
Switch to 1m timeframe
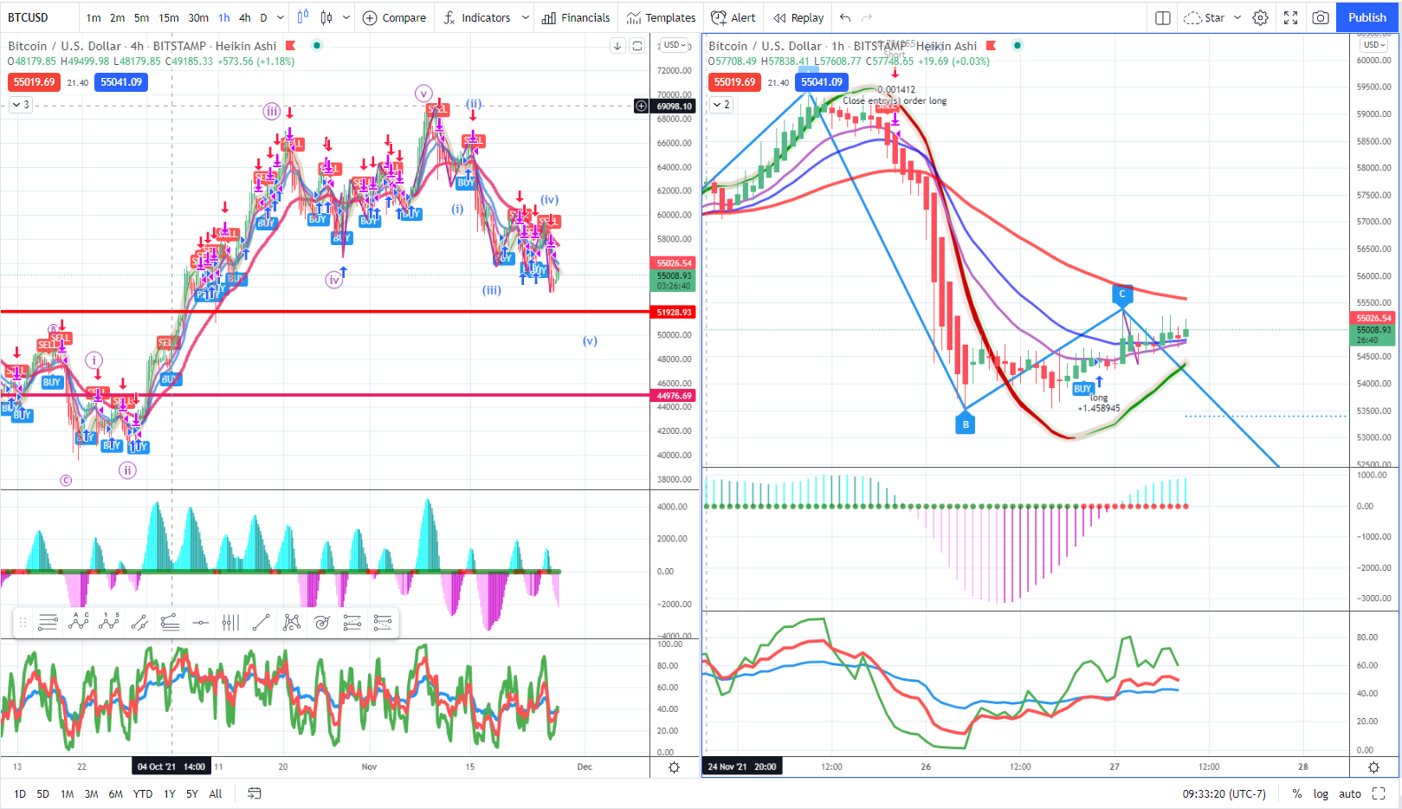coord(94,17)
